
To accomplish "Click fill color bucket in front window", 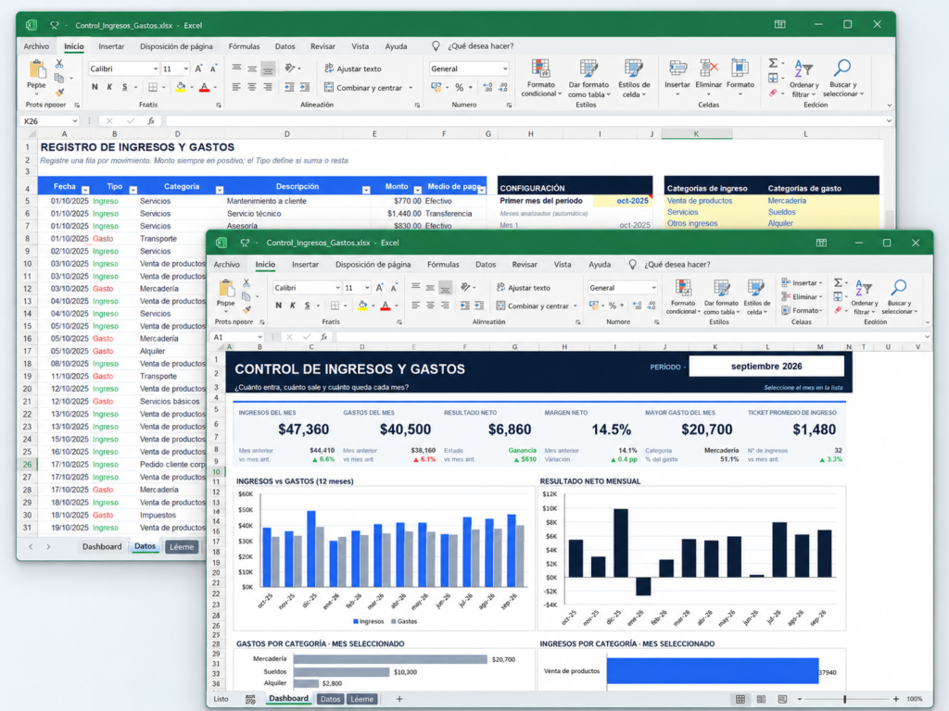I will click(x=362, y=306).
